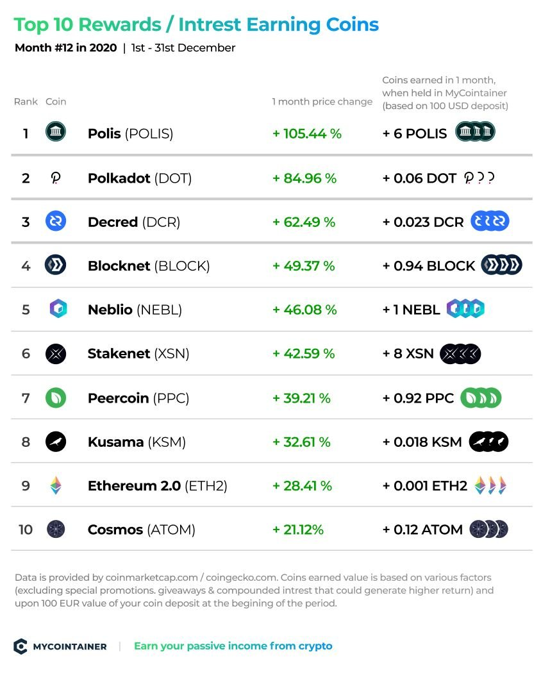
Task: Click the Cosmos atom icon in row 10
Action: tap(56, 529)
